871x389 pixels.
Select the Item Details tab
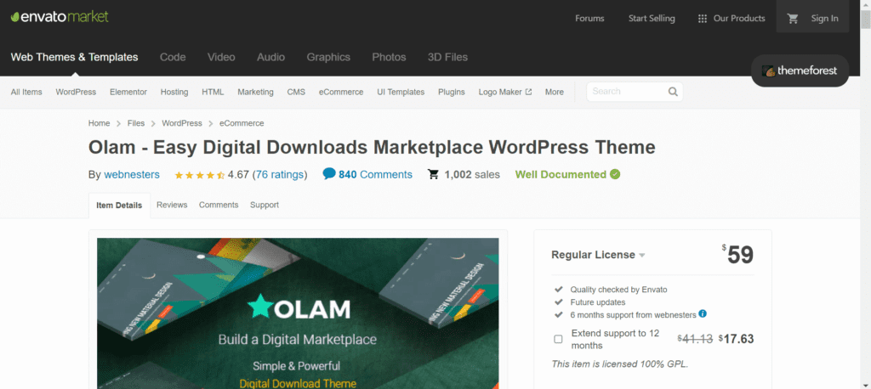[x=119, y=206]
